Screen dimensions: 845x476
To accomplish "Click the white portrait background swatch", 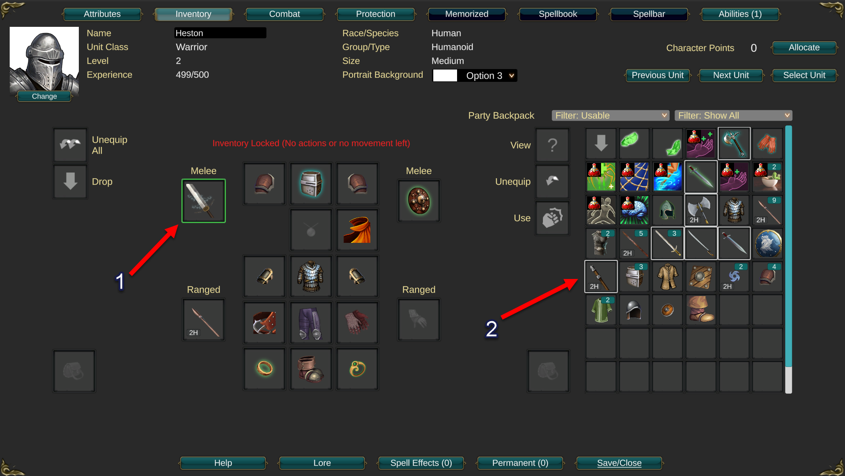I will coord(445,76).
